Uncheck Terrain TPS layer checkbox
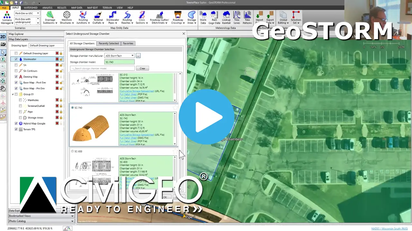The width and height of the screenshot is (412, 231). (16, 129)
